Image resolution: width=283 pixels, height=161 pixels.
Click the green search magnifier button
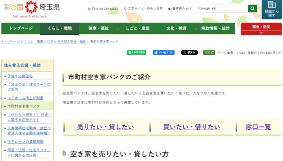pyautogui.click(x=253, y=8)
